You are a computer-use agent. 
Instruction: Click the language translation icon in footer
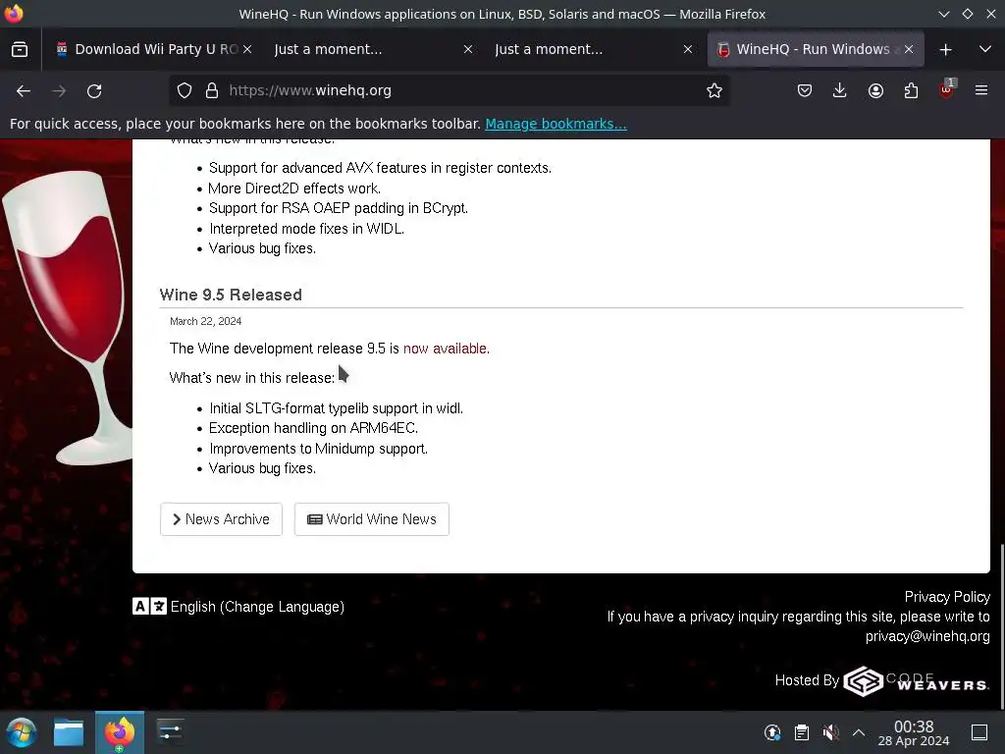pyautogui.click(x=149, y=606)
